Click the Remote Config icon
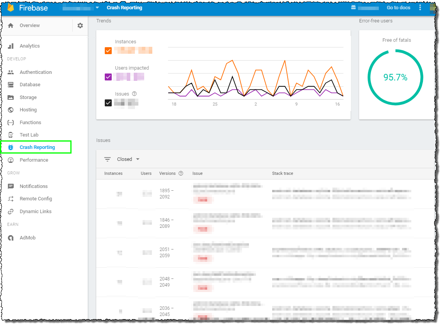Viewport: 443px width, 328px height. 11,199
